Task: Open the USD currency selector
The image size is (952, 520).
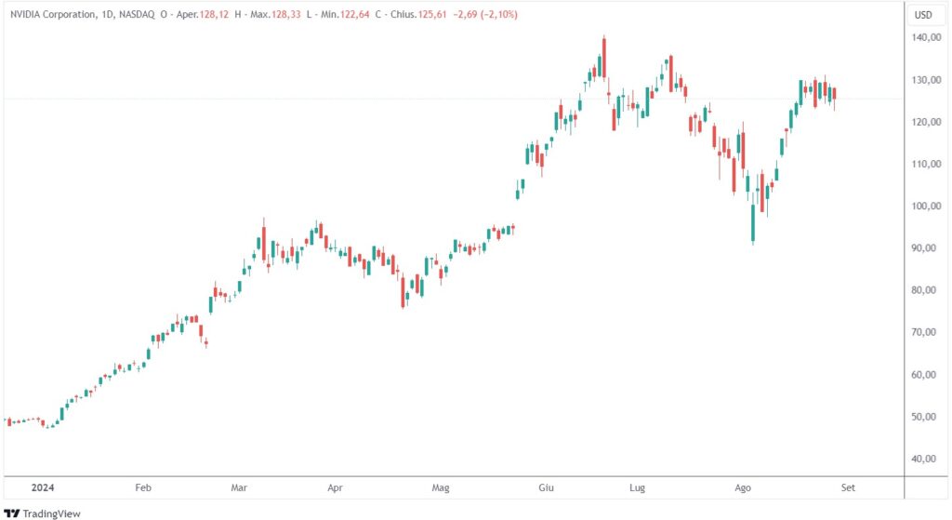Action: 923,15
